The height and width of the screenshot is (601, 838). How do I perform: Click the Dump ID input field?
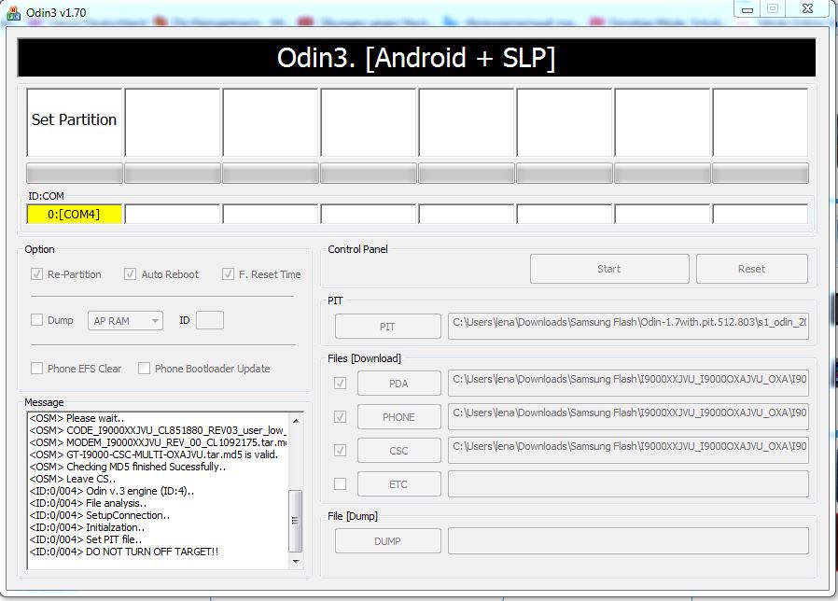(x=210, y=320)
